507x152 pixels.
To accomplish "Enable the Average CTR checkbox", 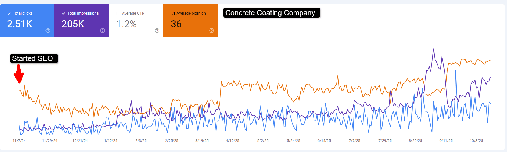I will 118,13.
